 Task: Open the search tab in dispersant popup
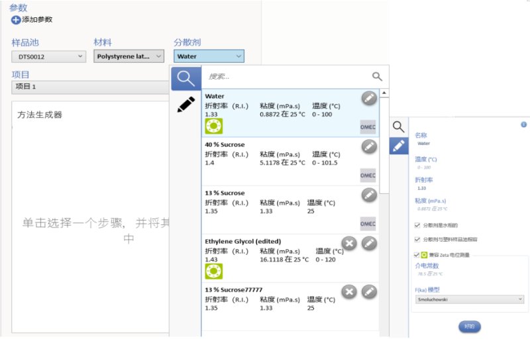click(x=186, y=78)
